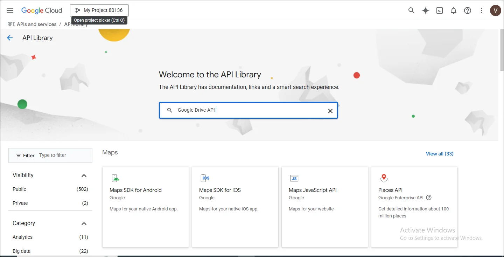Click the Maps section heading
504x257 pixels.
(110, 152)
